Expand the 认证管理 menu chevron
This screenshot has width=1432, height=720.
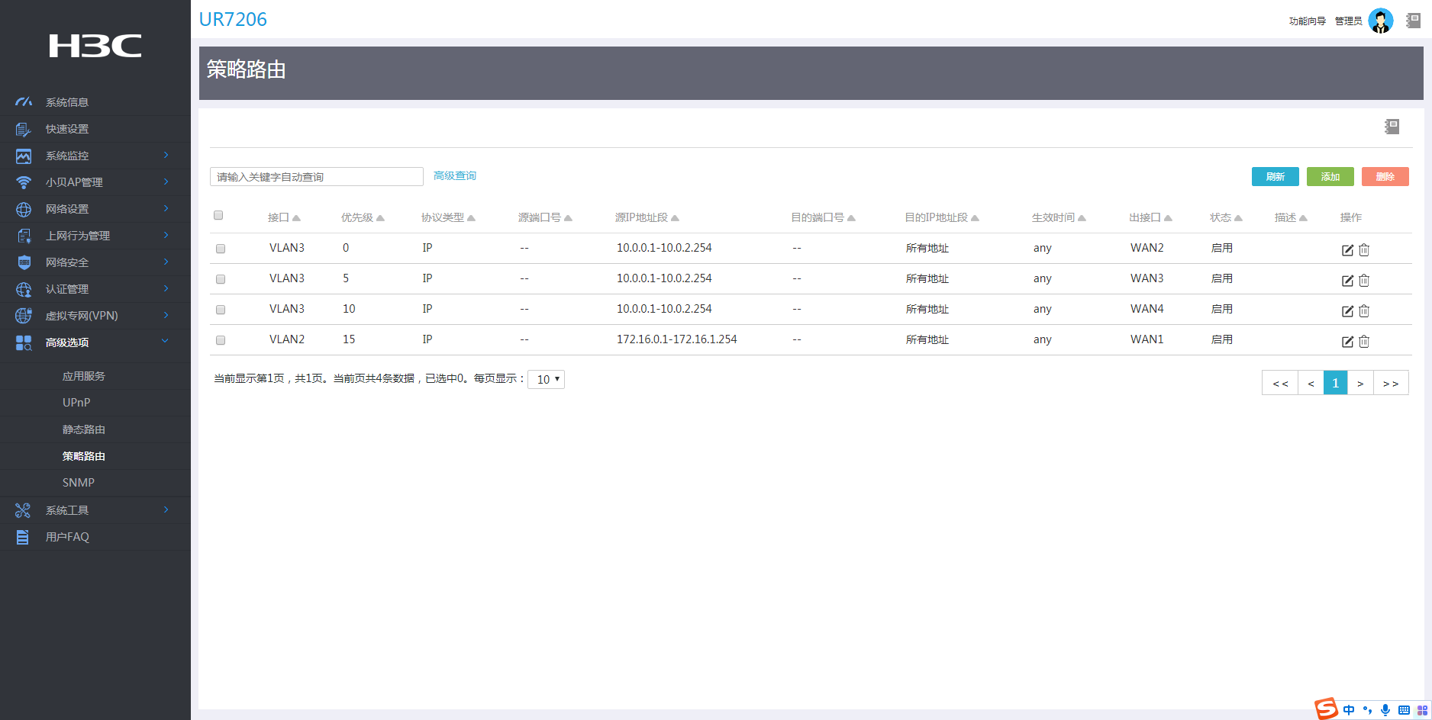tap(166, 288)
